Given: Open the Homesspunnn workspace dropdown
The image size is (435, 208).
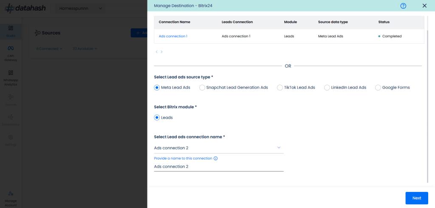Looking at the screenshot, I should click(x=80, y=8).
